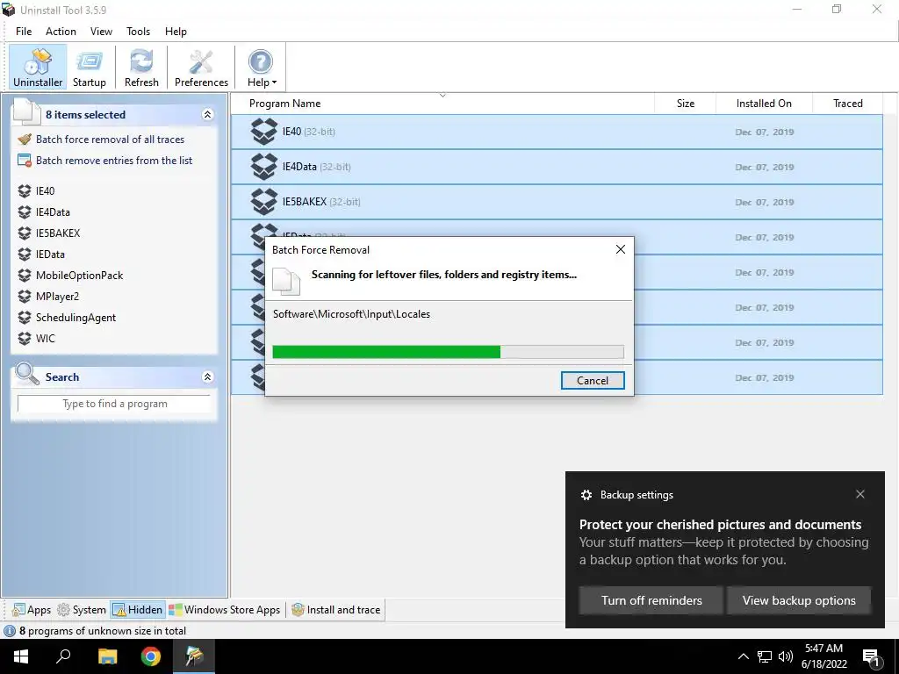This screenshot has height=674, width=899.
Task: Click the IE5BAKEX row's package icon
Action: click(263, 202)
